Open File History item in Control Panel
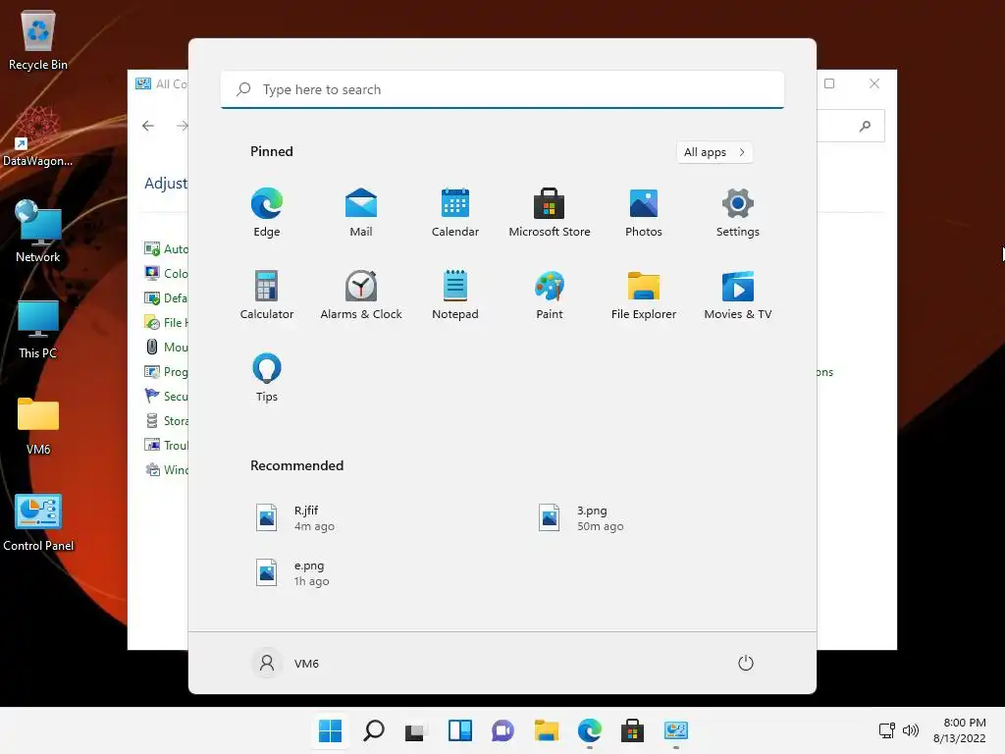 pyautogui.click(x=167, y=322)
